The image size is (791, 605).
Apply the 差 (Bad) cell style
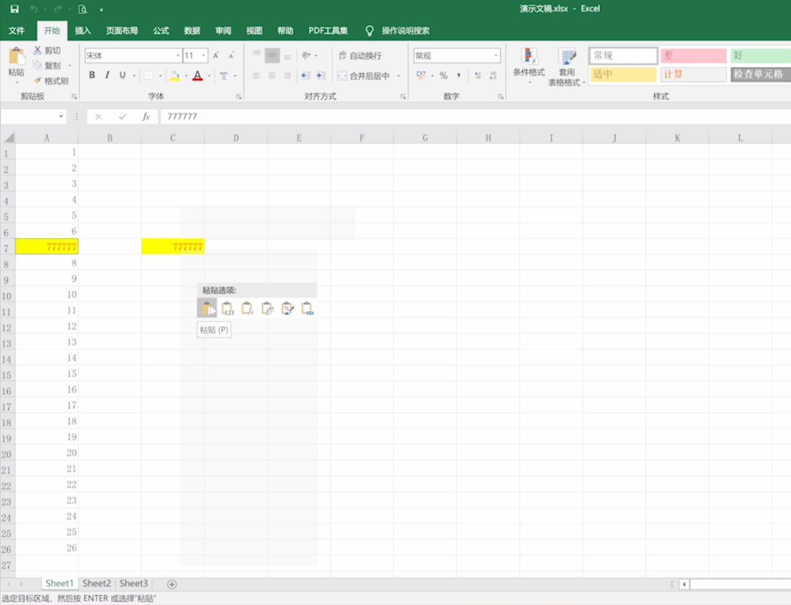[693, 55]
